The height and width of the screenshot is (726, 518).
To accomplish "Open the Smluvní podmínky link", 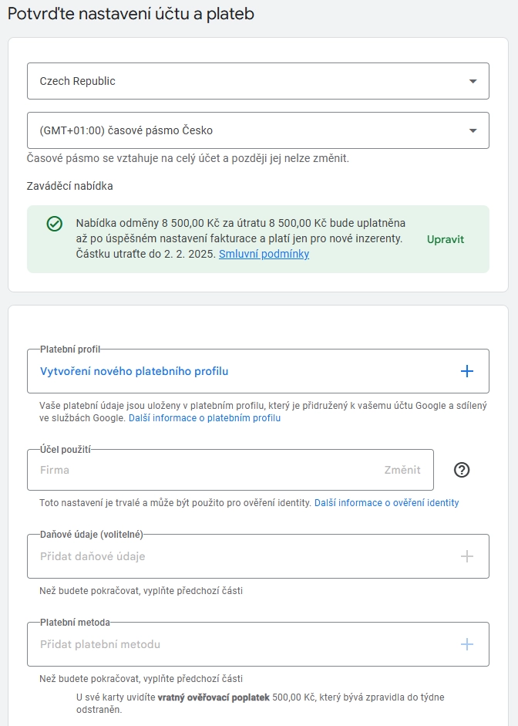I will 264,254.
